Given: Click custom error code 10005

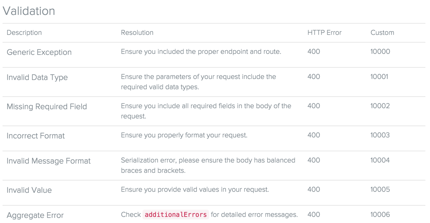Looking at the screenshot, I should [380, 189].
